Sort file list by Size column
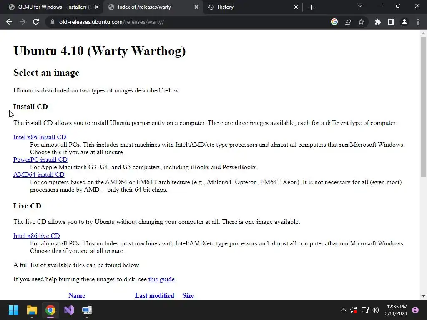427x320 pixels. [x=188, y=295]
